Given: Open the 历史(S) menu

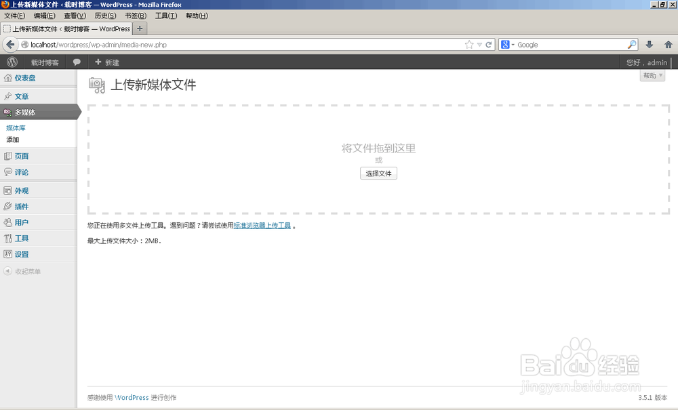Looking at the screenshot, I should [x=105, y=16].
